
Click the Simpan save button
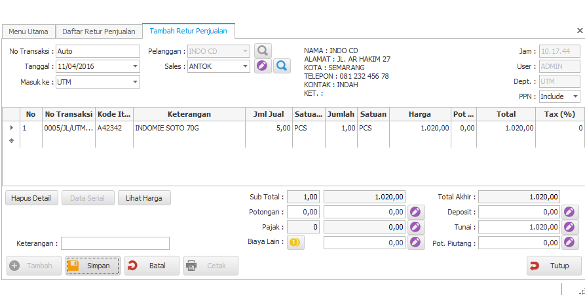coord(93,266)
